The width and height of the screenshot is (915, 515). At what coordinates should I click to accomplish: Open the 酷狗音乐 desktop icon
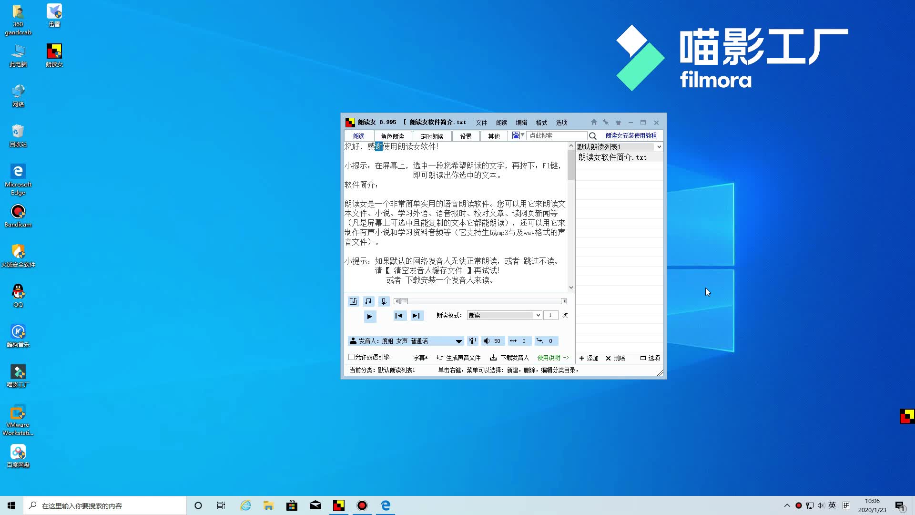coord(18,336)
